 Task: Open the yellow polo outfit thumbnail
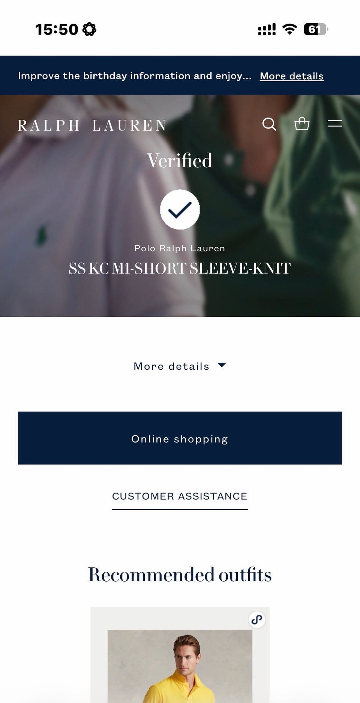point(180,666)
